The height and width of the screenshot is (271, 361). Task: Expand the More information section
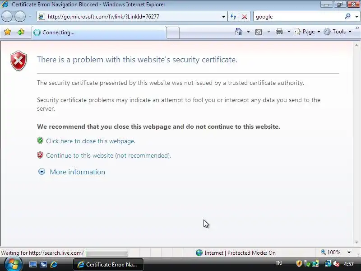coord(77,172)
